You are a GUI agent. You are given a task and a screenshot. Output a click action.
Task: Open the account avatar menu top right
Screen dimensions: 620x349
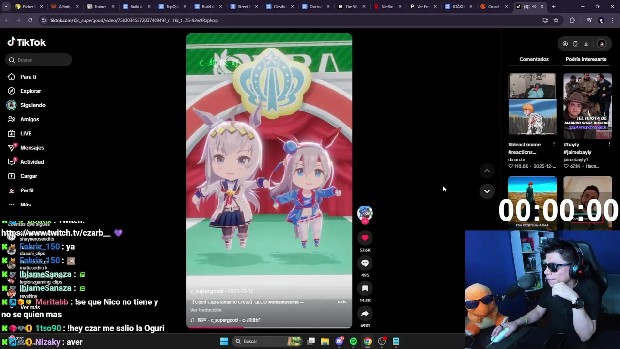pyautogui.click(x=602, y=44)
